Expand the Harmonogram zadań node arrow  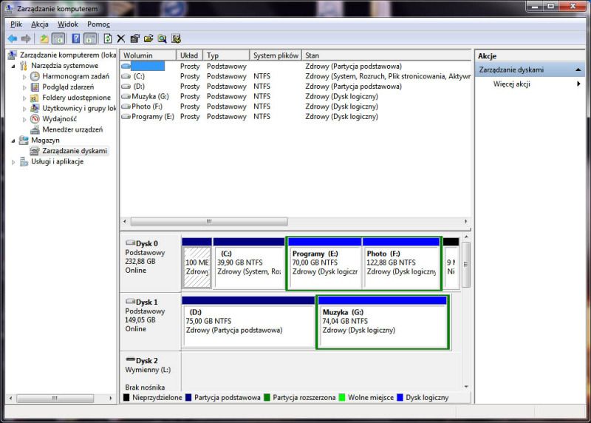click(24, 77)
